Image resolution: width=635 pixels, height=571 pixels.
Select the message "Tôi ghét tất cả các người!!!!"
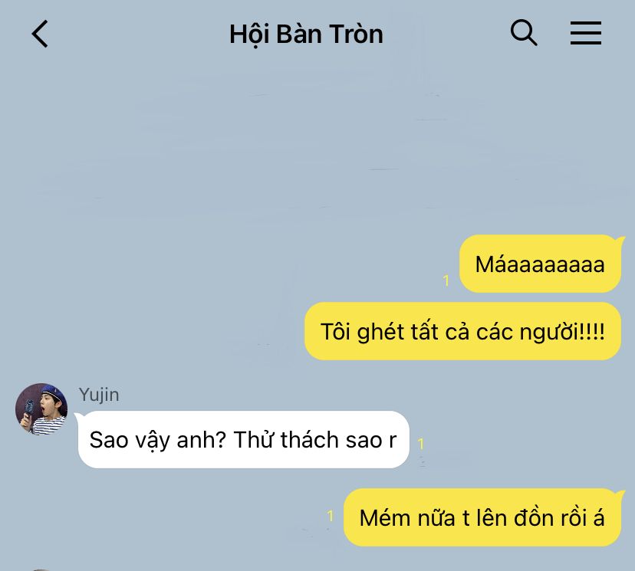(462, 331)
